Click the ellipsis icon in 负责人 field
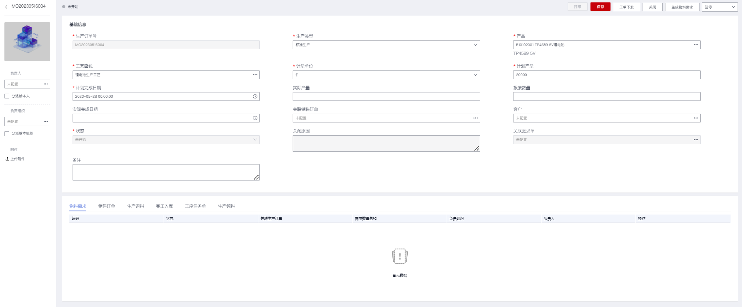Screen dimensions: 742x307 tap(46, 84)
